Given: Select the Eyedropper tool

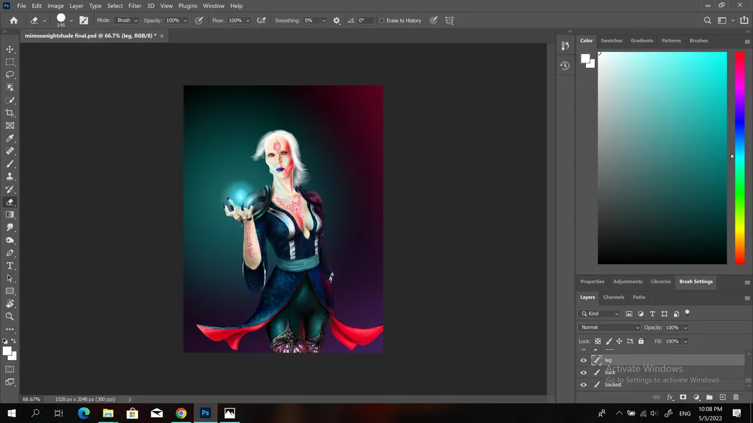Looking at the screenshot, I should (x=10, y=138).
